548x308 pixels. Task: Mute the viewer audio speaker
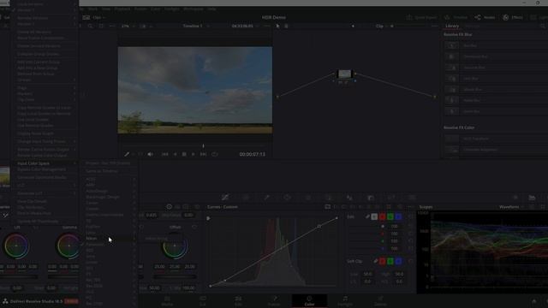click(151, 154)
